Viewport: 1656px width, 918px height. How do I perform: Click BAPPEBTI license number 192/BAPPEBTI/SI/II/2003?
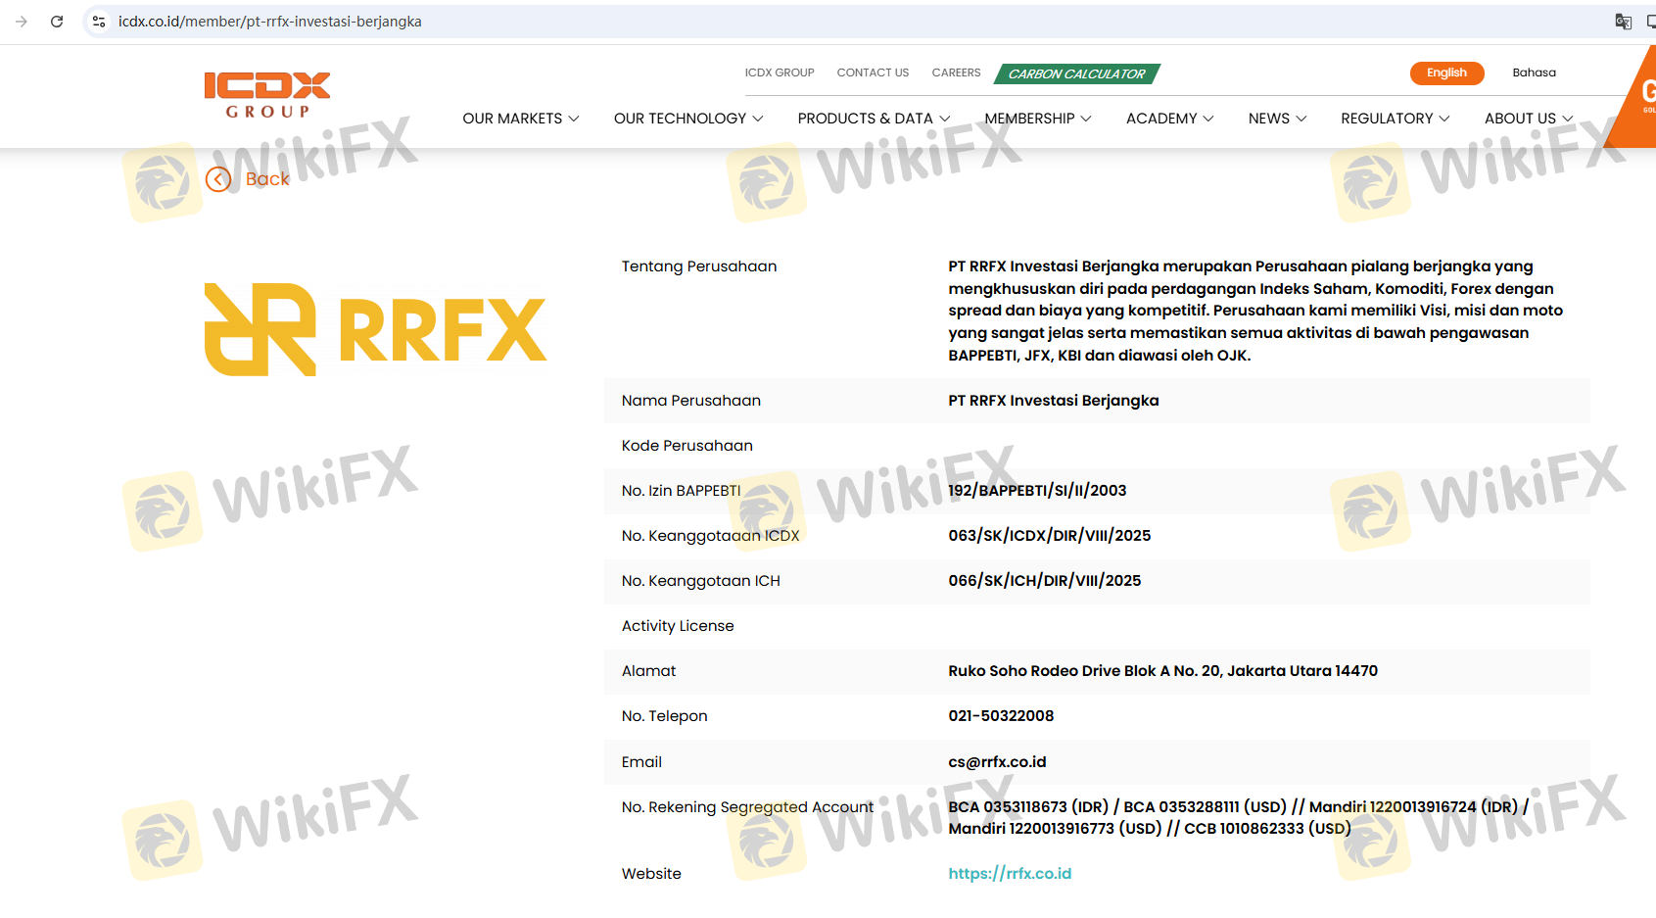point(1037,491)
